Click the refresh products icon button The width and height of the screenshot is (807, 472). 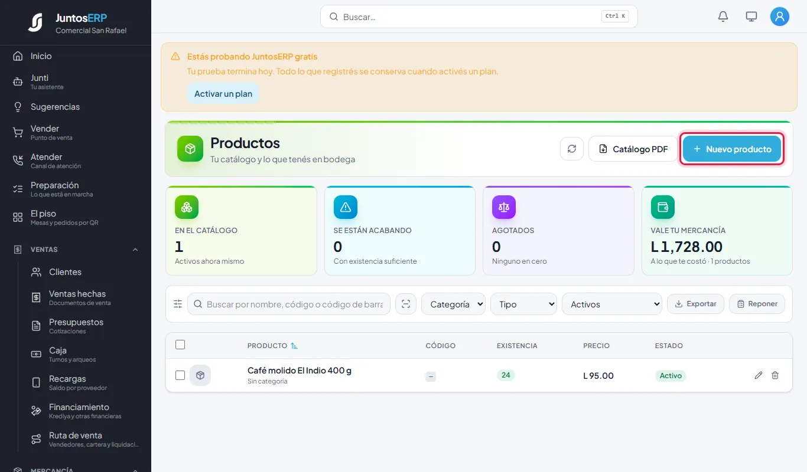pos(572,149)
